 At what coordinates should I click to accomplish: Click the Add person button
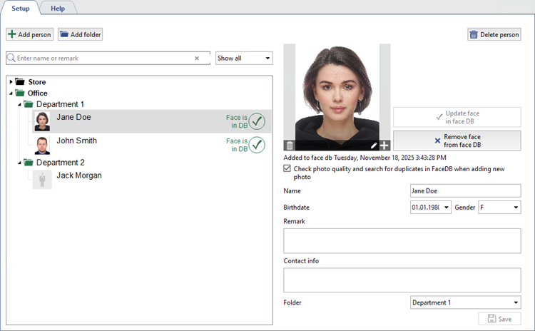[30, 34]
